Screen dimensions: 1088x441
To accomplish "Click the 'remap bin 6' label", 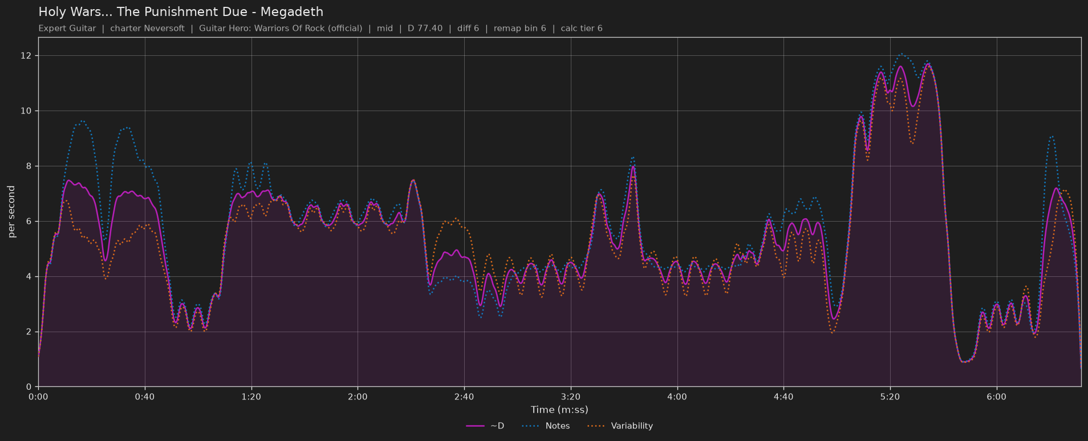I will pyautogui.click(x=520, y=28).
